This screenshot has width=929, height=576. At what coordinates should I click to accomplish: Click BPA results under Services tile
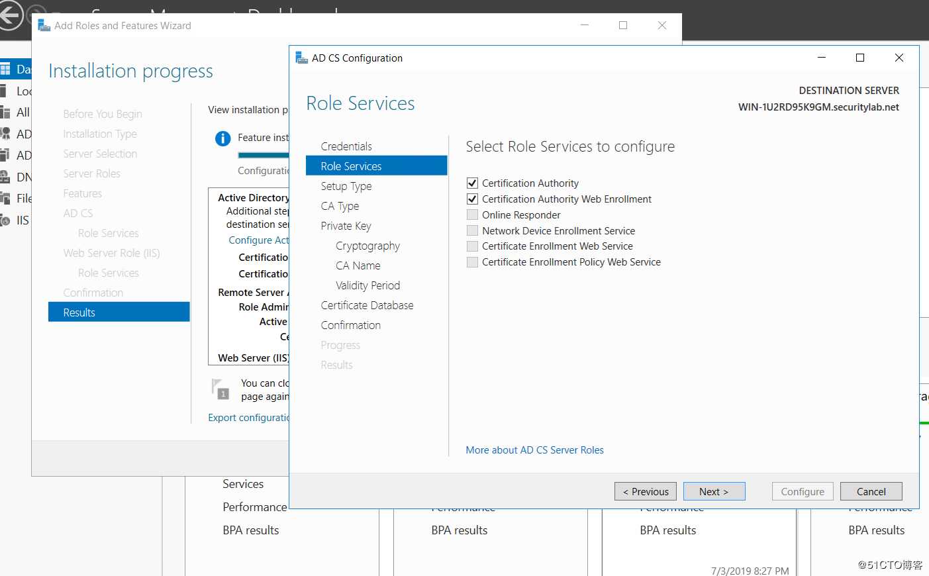click(251, 530)
